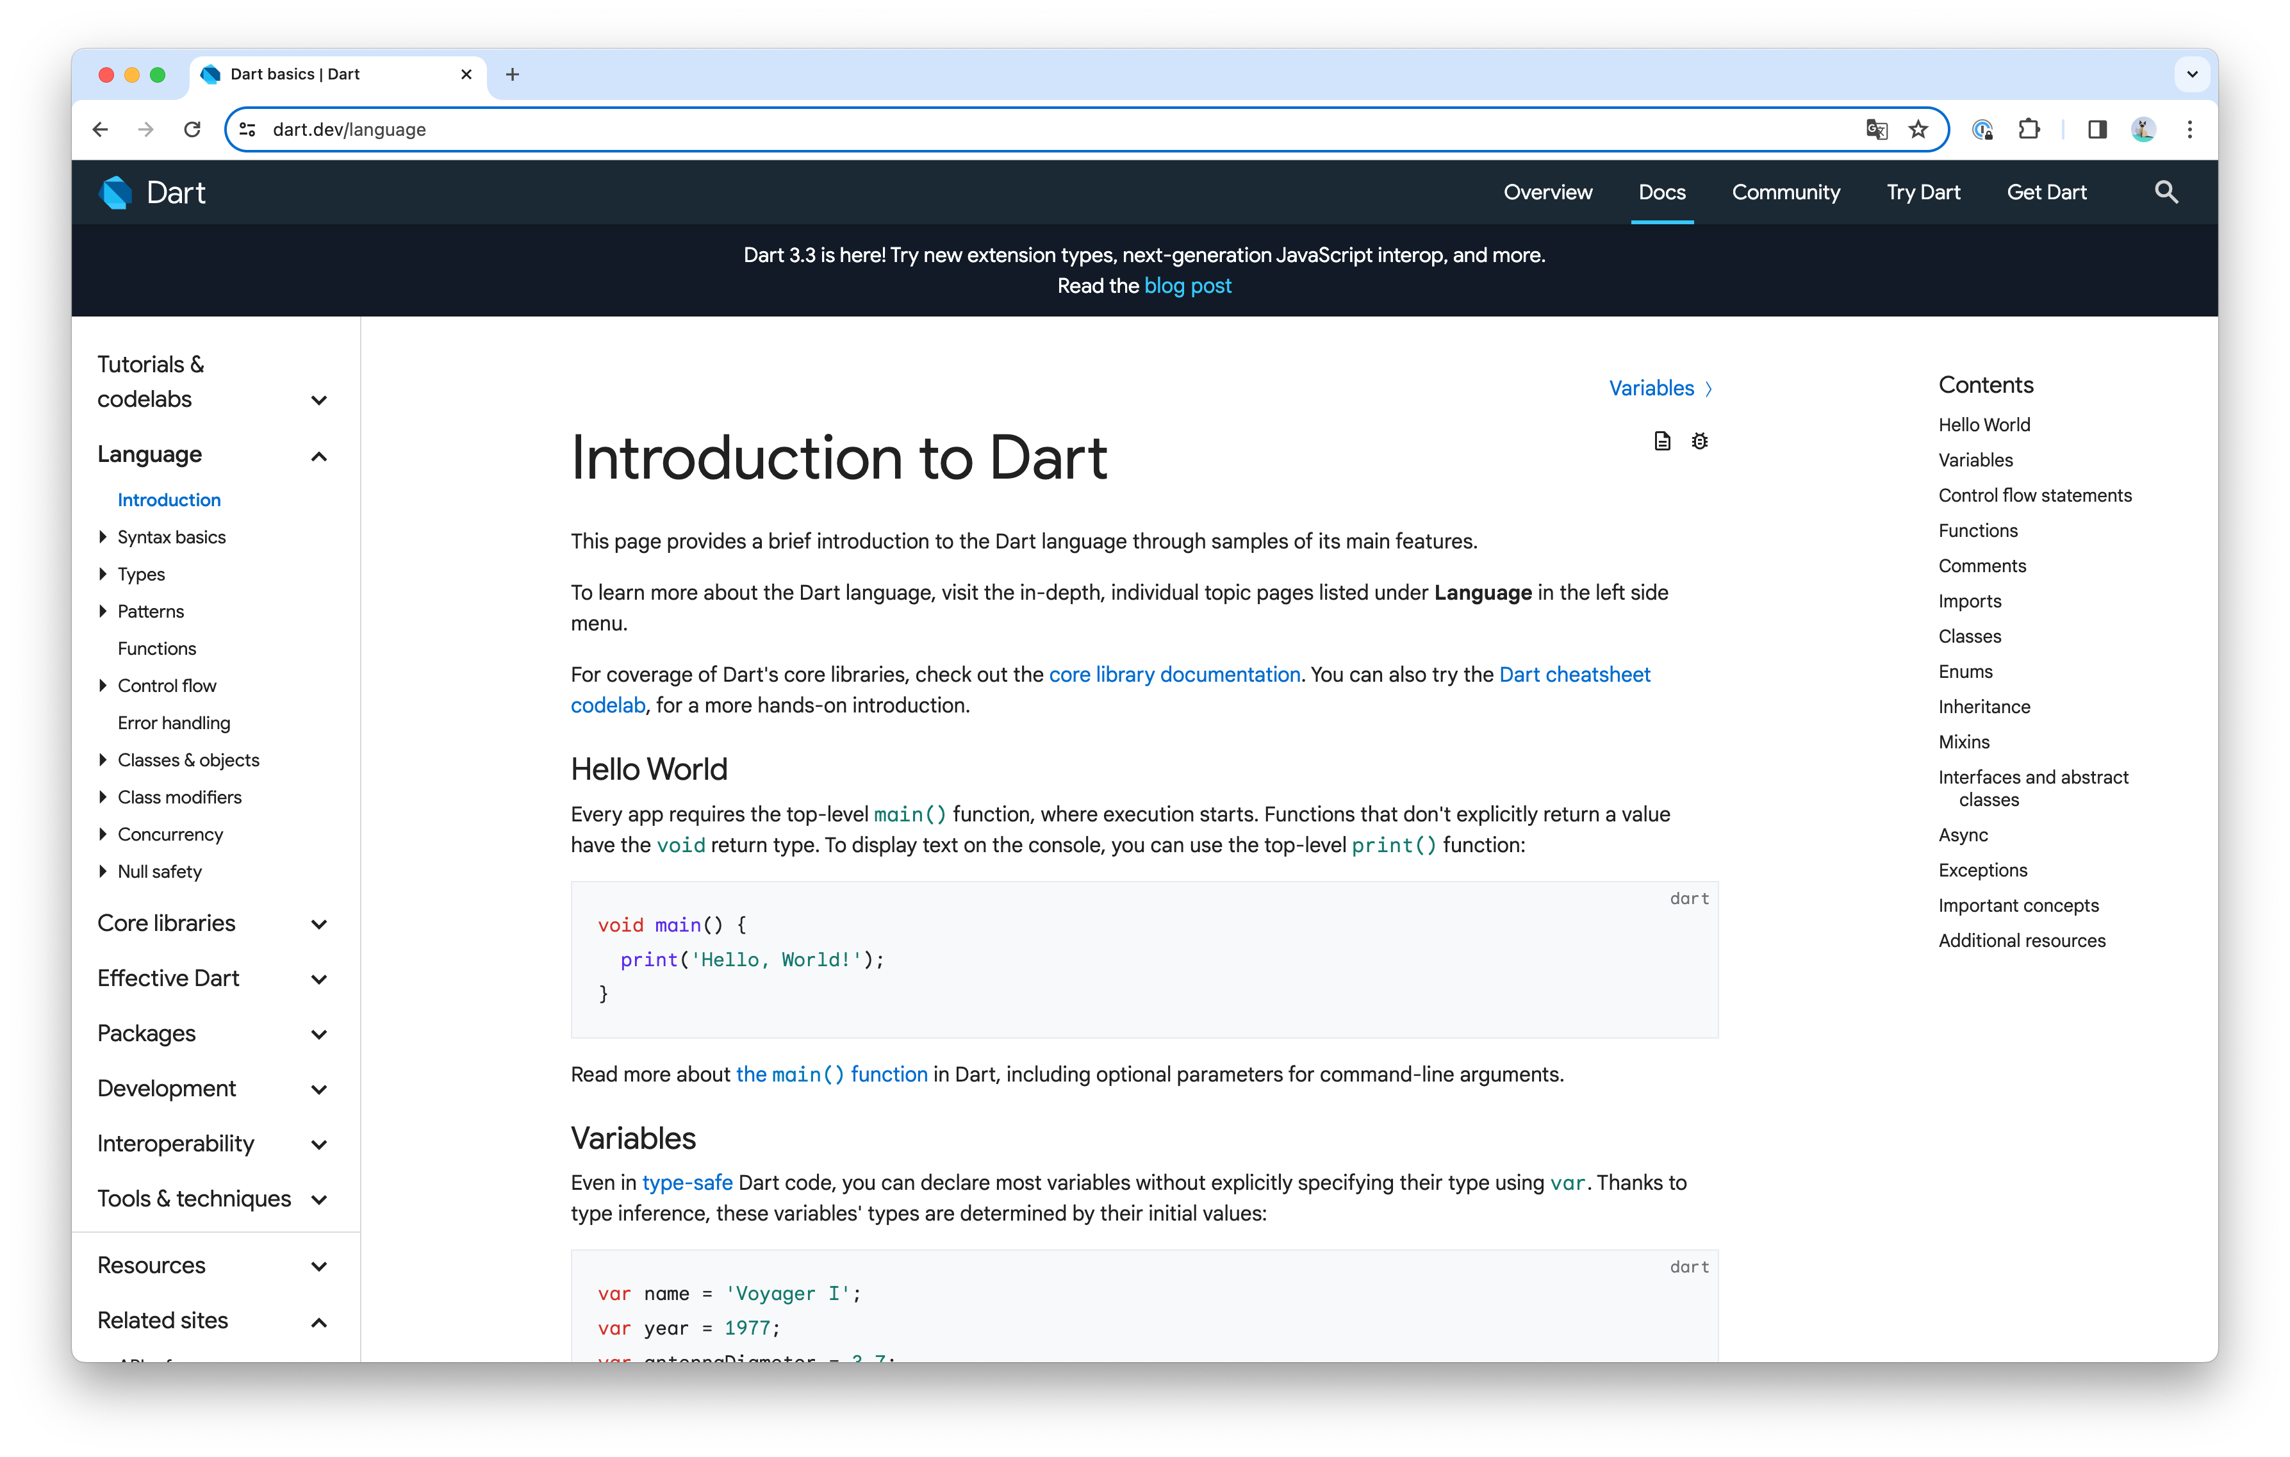Click the blog post link in banner
Viewport: 2290px width, 1457px height.
coord(1187,286)
